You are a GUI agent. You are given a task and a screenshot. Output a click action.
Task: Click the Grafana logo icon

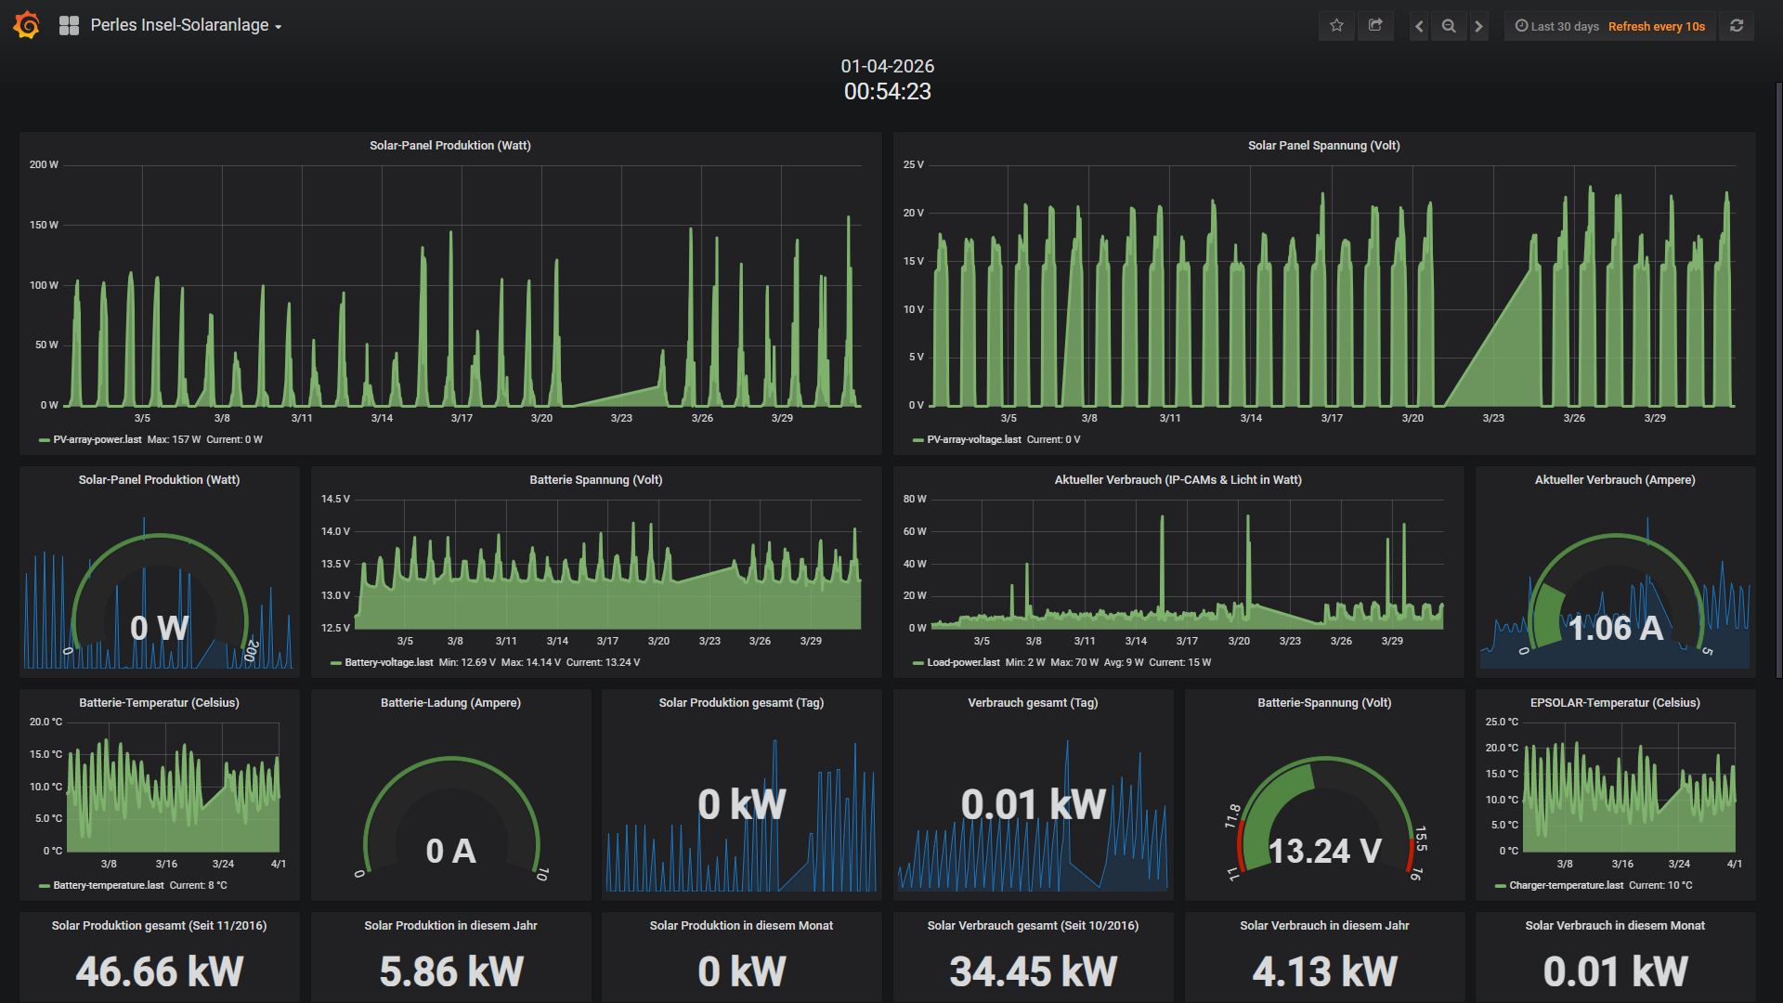pos(27,25)
